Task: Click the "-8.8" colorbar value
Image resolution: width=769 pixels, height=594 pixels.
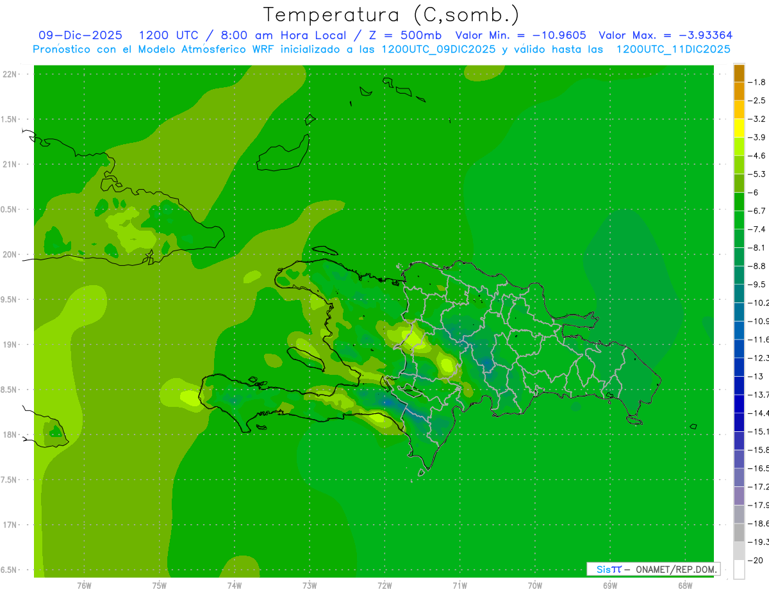Action: tap(757, 266)
